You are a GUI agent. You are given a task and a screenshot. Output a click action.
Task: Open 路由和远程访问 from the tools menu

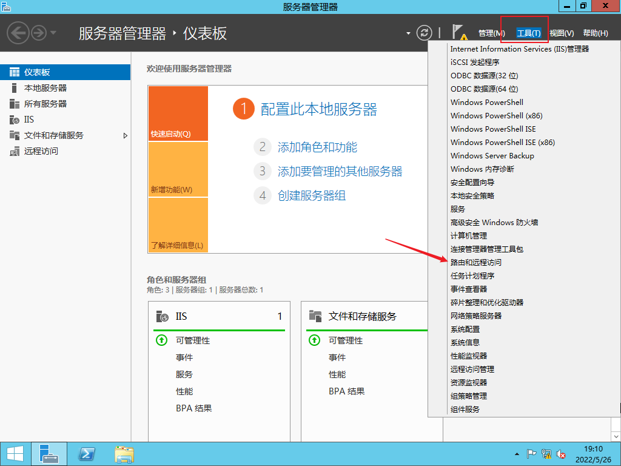pos(475,263)
